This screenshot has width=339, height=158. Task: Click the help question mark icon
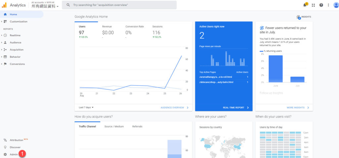[321, 5]
